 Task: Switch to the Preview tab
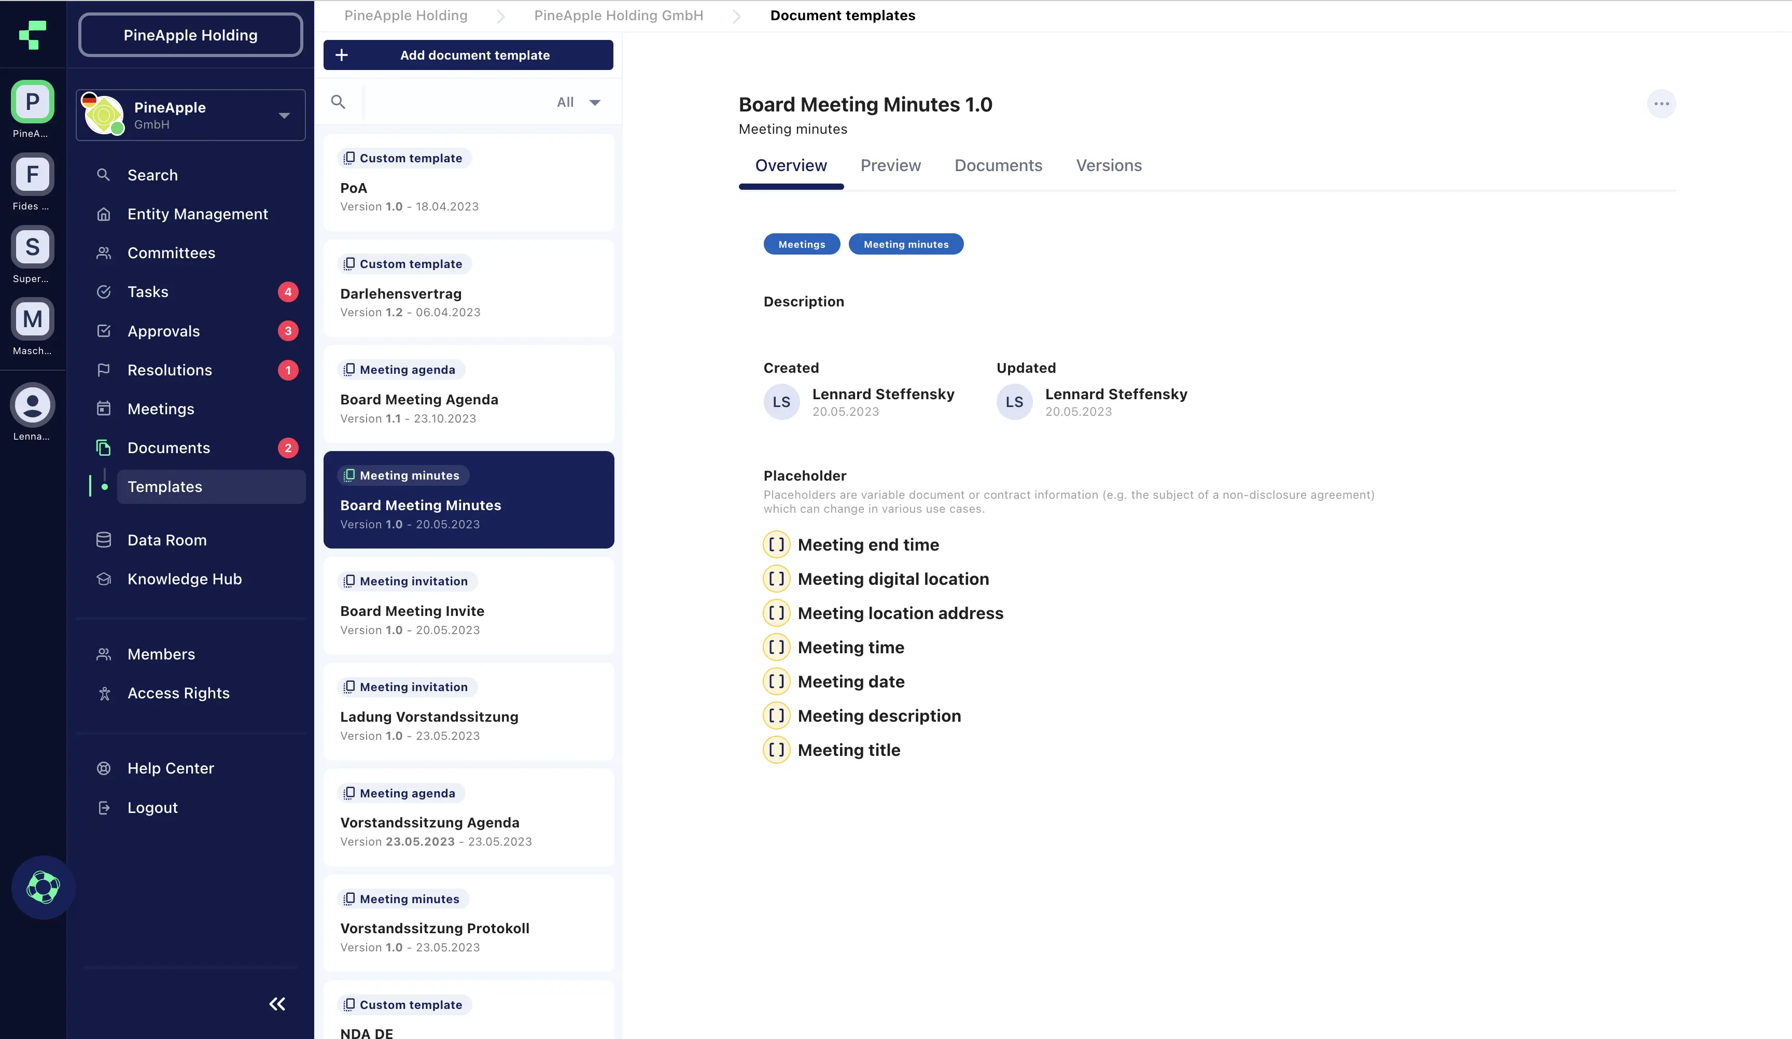tap(890, 166)
